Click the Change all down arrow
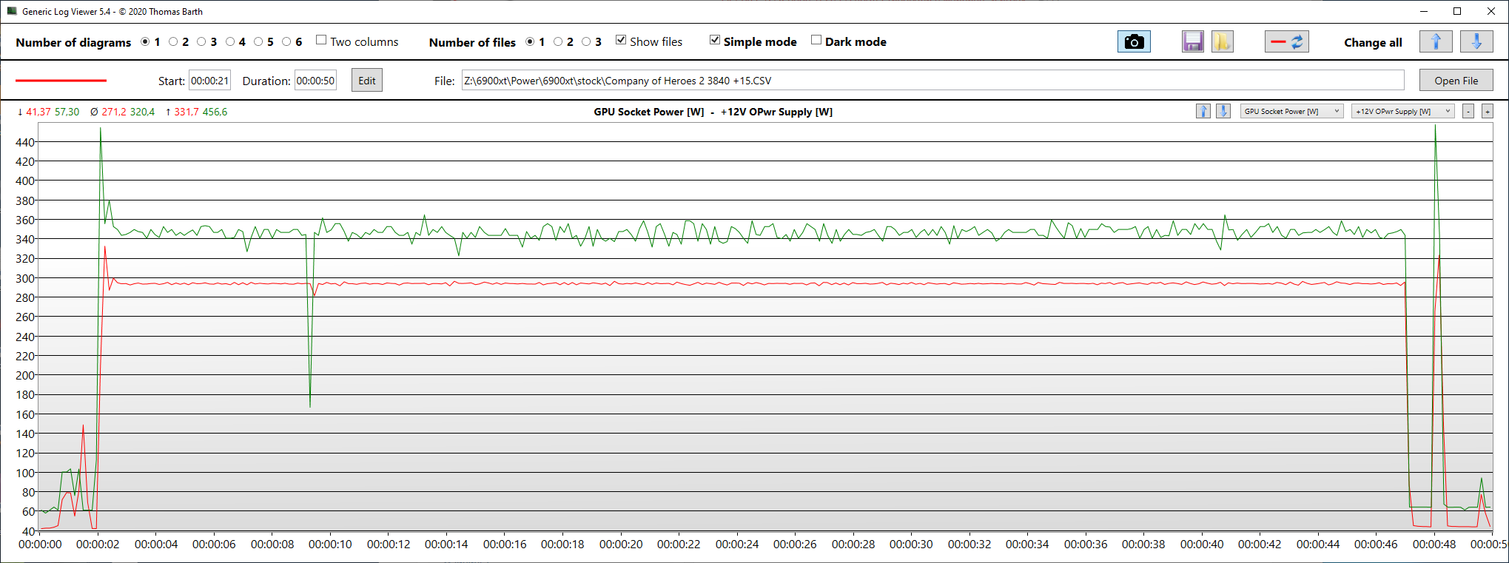 point(1476,42)
